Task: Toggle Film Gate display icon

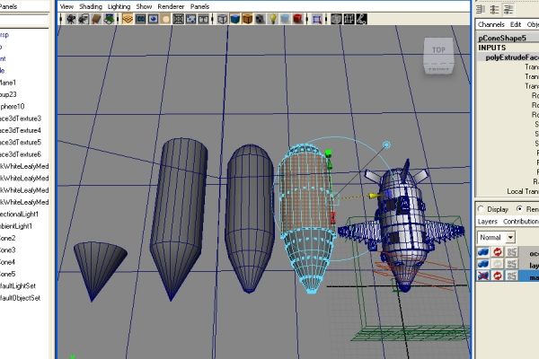Action: coord(140,19)
